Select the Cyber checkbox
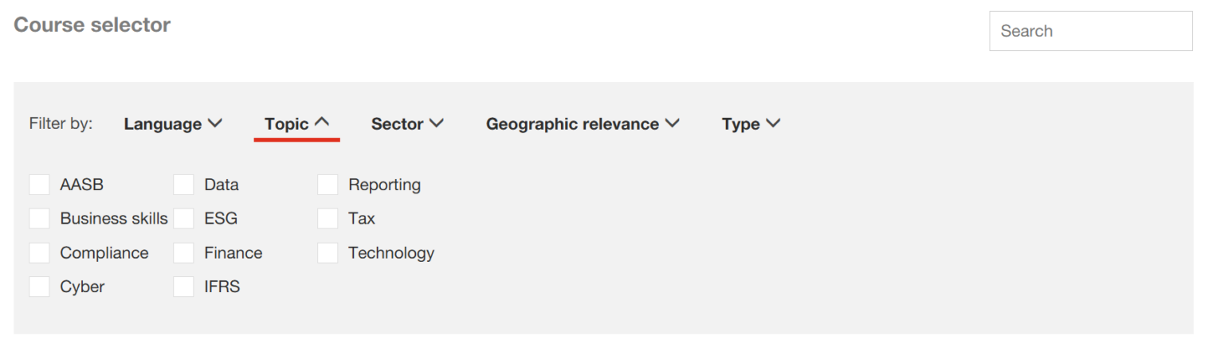The width and height of the screenshot is (1224, 359). click(x=39, y=287)
